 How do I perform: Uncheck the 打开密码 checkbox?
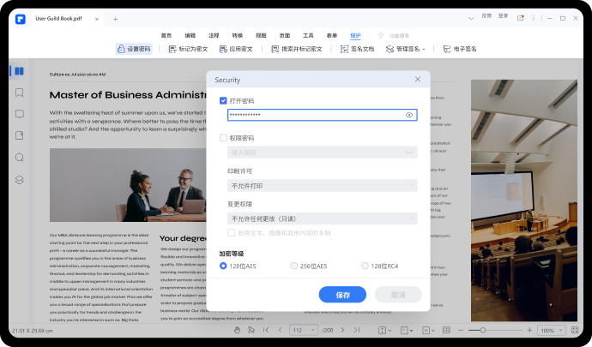pos(223,101)
